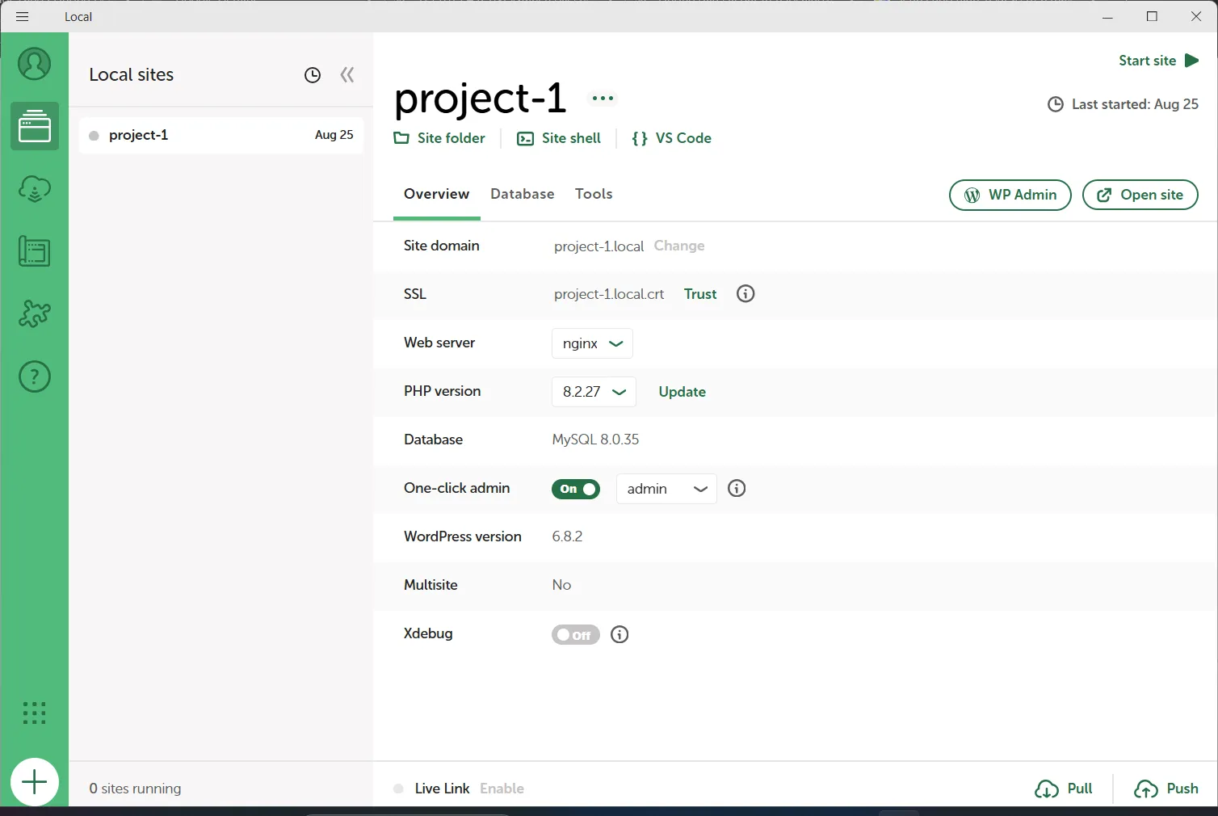Open the nine-dot apps grid icon

coord(34,713)
